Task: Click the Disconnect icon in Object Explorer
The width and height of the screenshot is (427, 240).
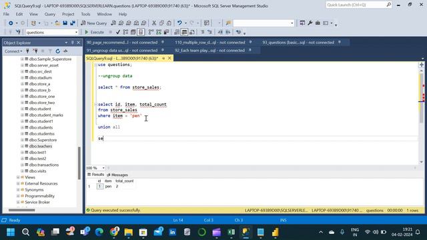Action: coord(35,51)
